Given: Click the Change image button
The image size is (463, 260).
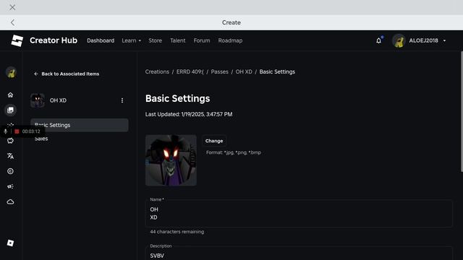Looking at the screenshot, I should [x=214, y=141].
